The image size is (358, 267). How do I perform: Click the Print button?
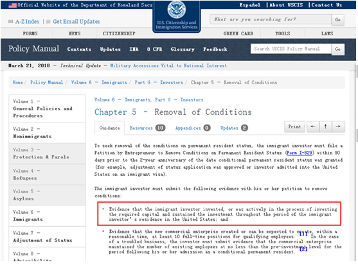point(294,126)
